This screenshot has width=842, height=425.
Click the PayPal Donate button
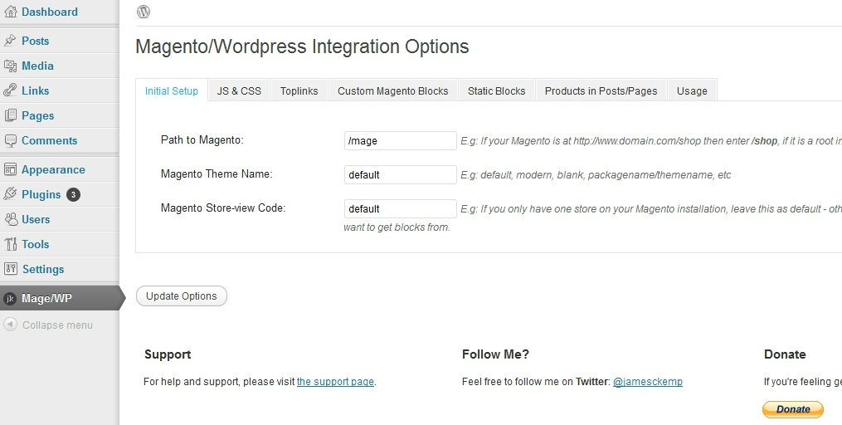pos(792,409)
